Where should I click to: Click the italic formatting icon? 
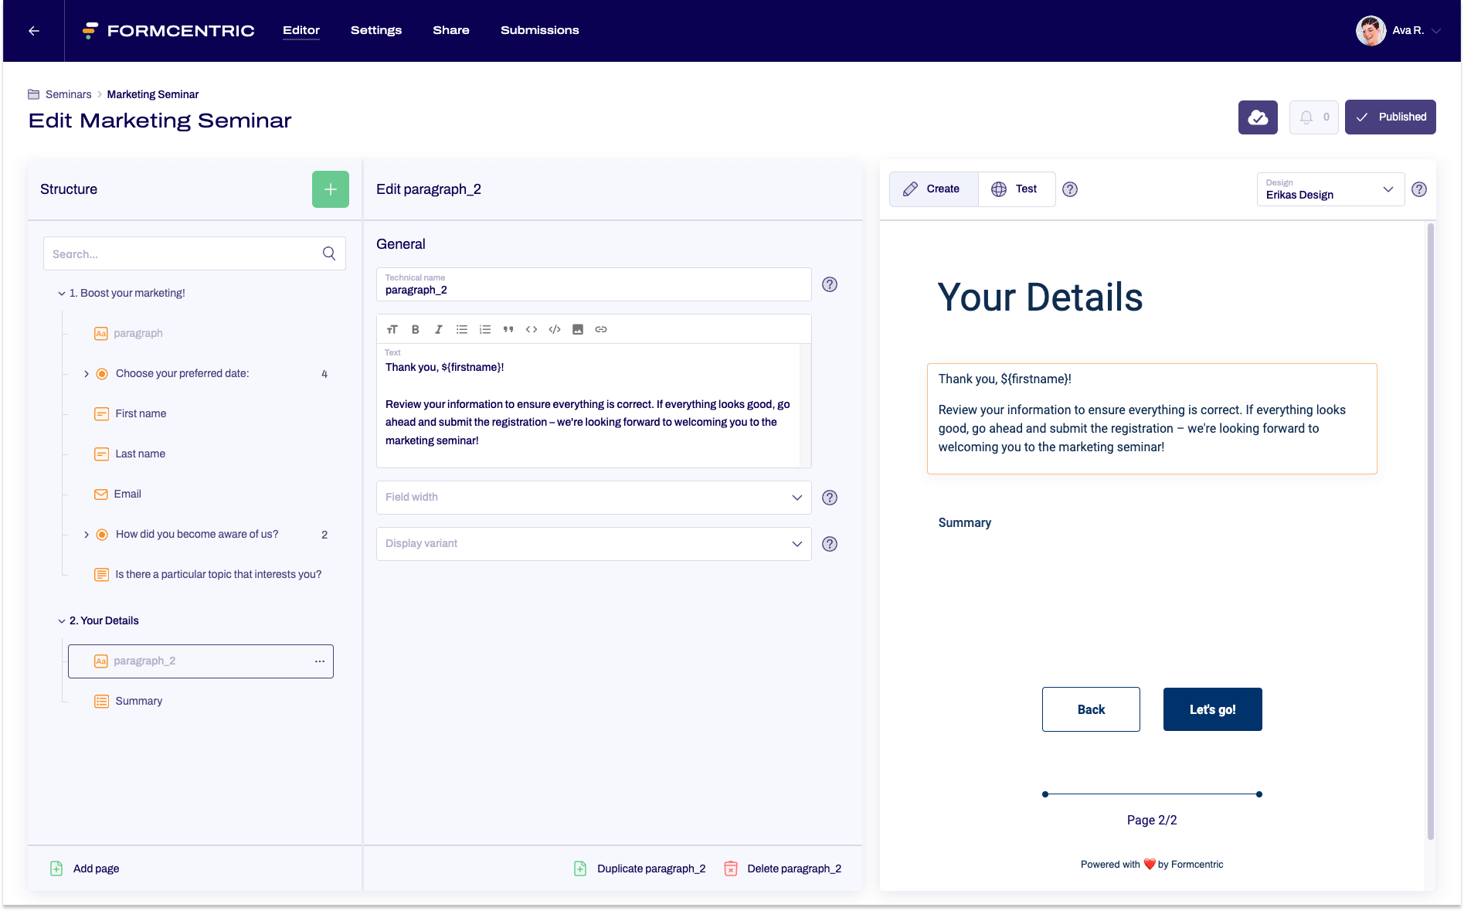pyautogui.click(x=438, y=329)
